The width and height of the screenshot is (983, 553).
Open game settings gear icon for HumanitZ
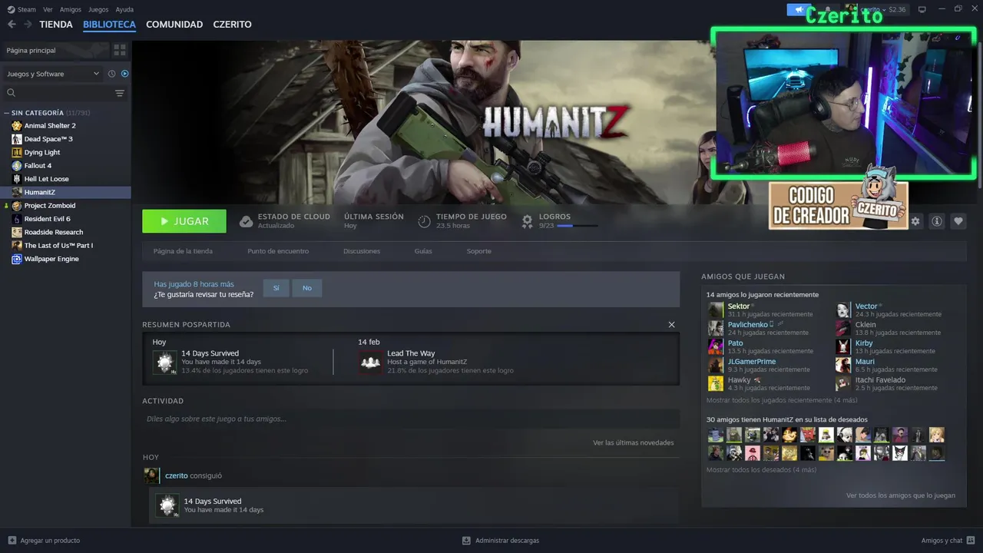click(x=915, y=221)
